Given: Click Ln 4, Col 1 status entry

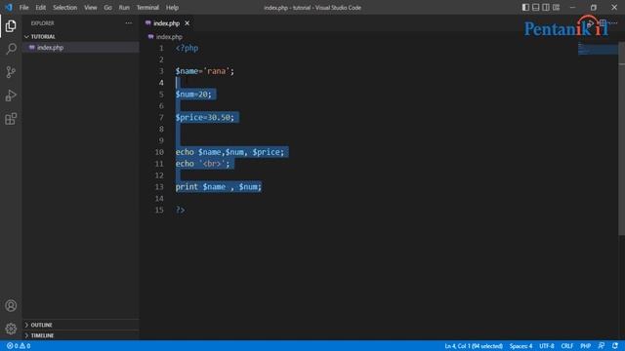Looking at the screenshot, I should pyautogui.click(x=474, y=346).
